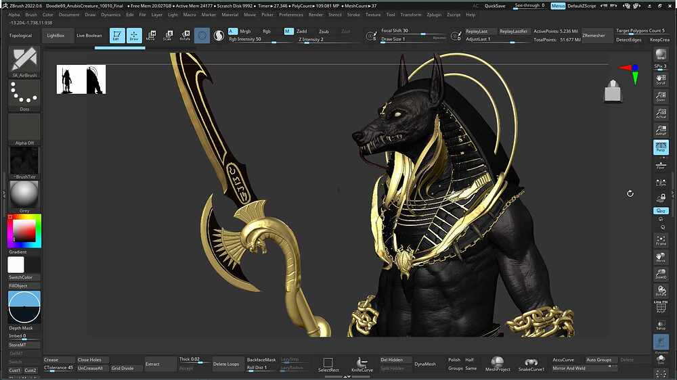Open the Zplugin menu

tap(434, 14)
